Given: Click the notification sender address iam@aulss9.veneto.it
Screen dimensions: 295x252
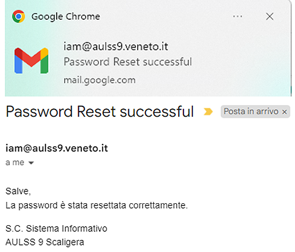Looking at the screenshot, I should (116, 47).
